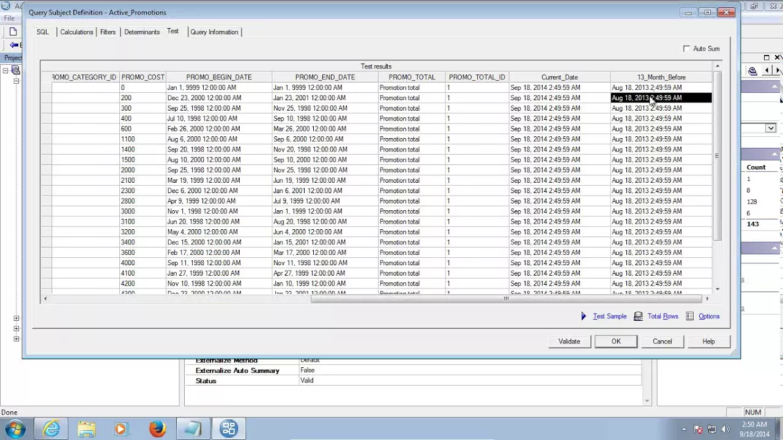Click the PROMO_TOTAL column header
Image resolution: width=783 pixels, height=440 pixels.
tap(412, 77)
